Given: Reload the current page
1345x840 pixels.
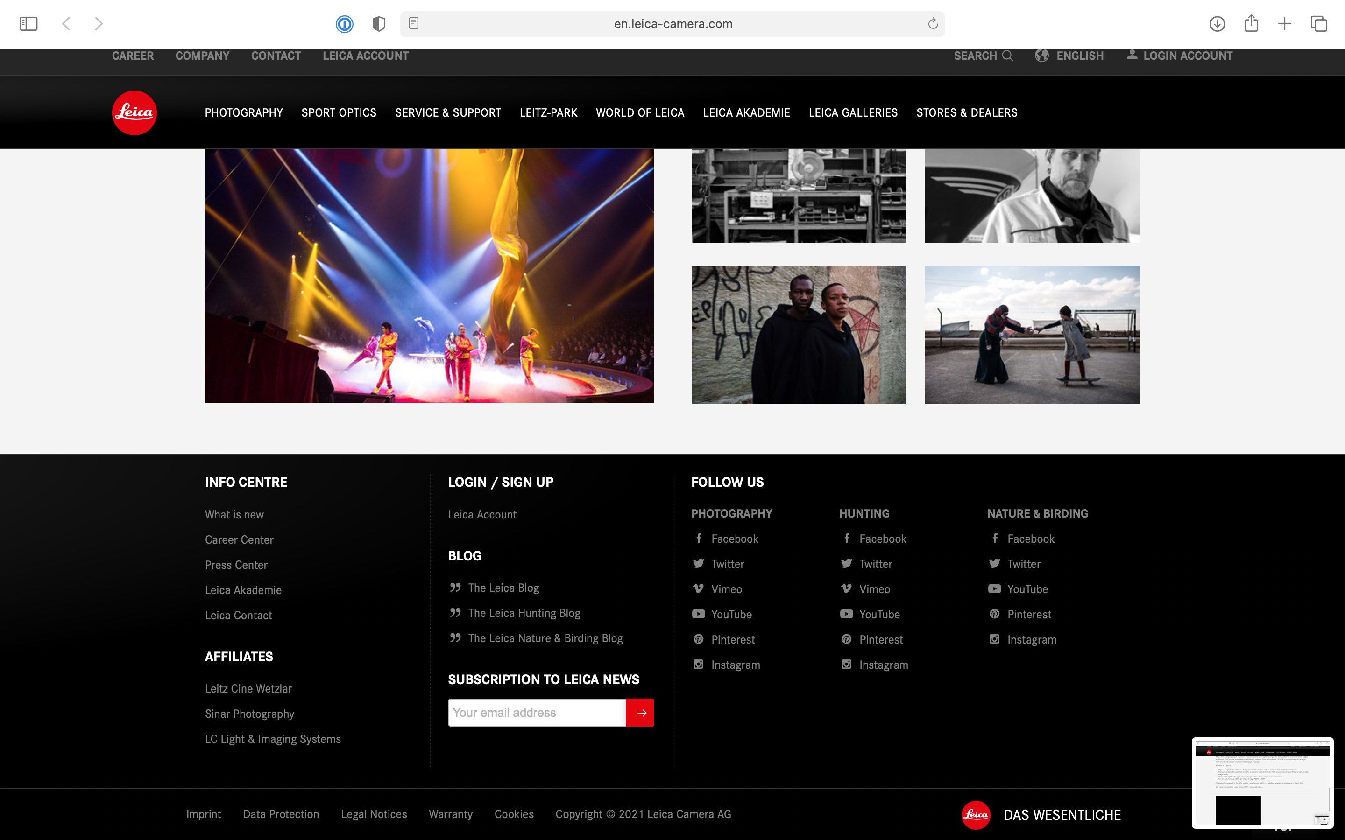Looking at the screenshot, I should pos(933,23).
